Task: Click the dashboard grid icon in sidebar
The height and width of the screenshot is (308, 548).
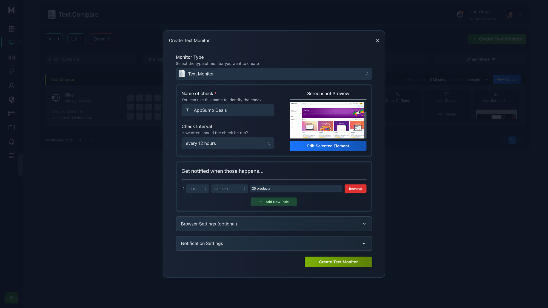Action: 11,29
